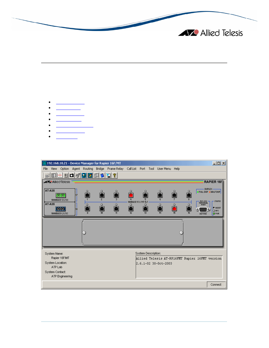Click the yellow question mark help icon
The image size is (269, 348).
click(114, 176)
